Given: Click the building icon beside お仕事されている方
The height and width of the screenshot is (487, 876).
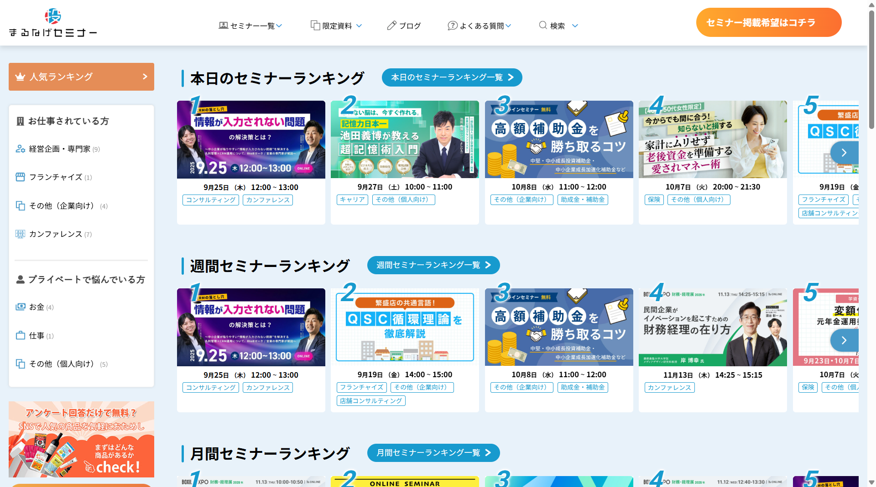Looking at the screenshot, I should coord(20,121).
